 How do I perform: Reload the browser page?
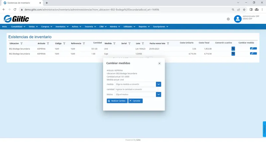(15, 10)
